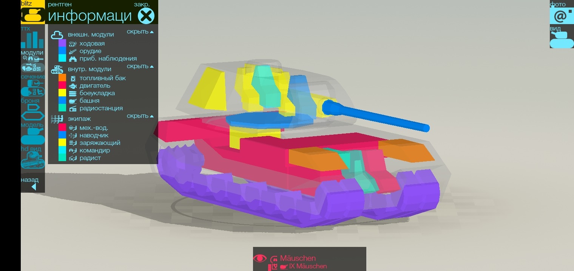Click the binoculars icon for приб. наблюдения
Image resolution: width=574 pixels, height=271 pixels.
(x=73, y=59)
